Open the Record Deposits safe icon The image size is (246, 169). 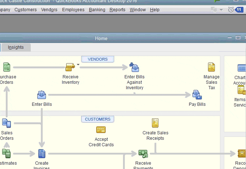pyautogui.click(x=242, y=153)
